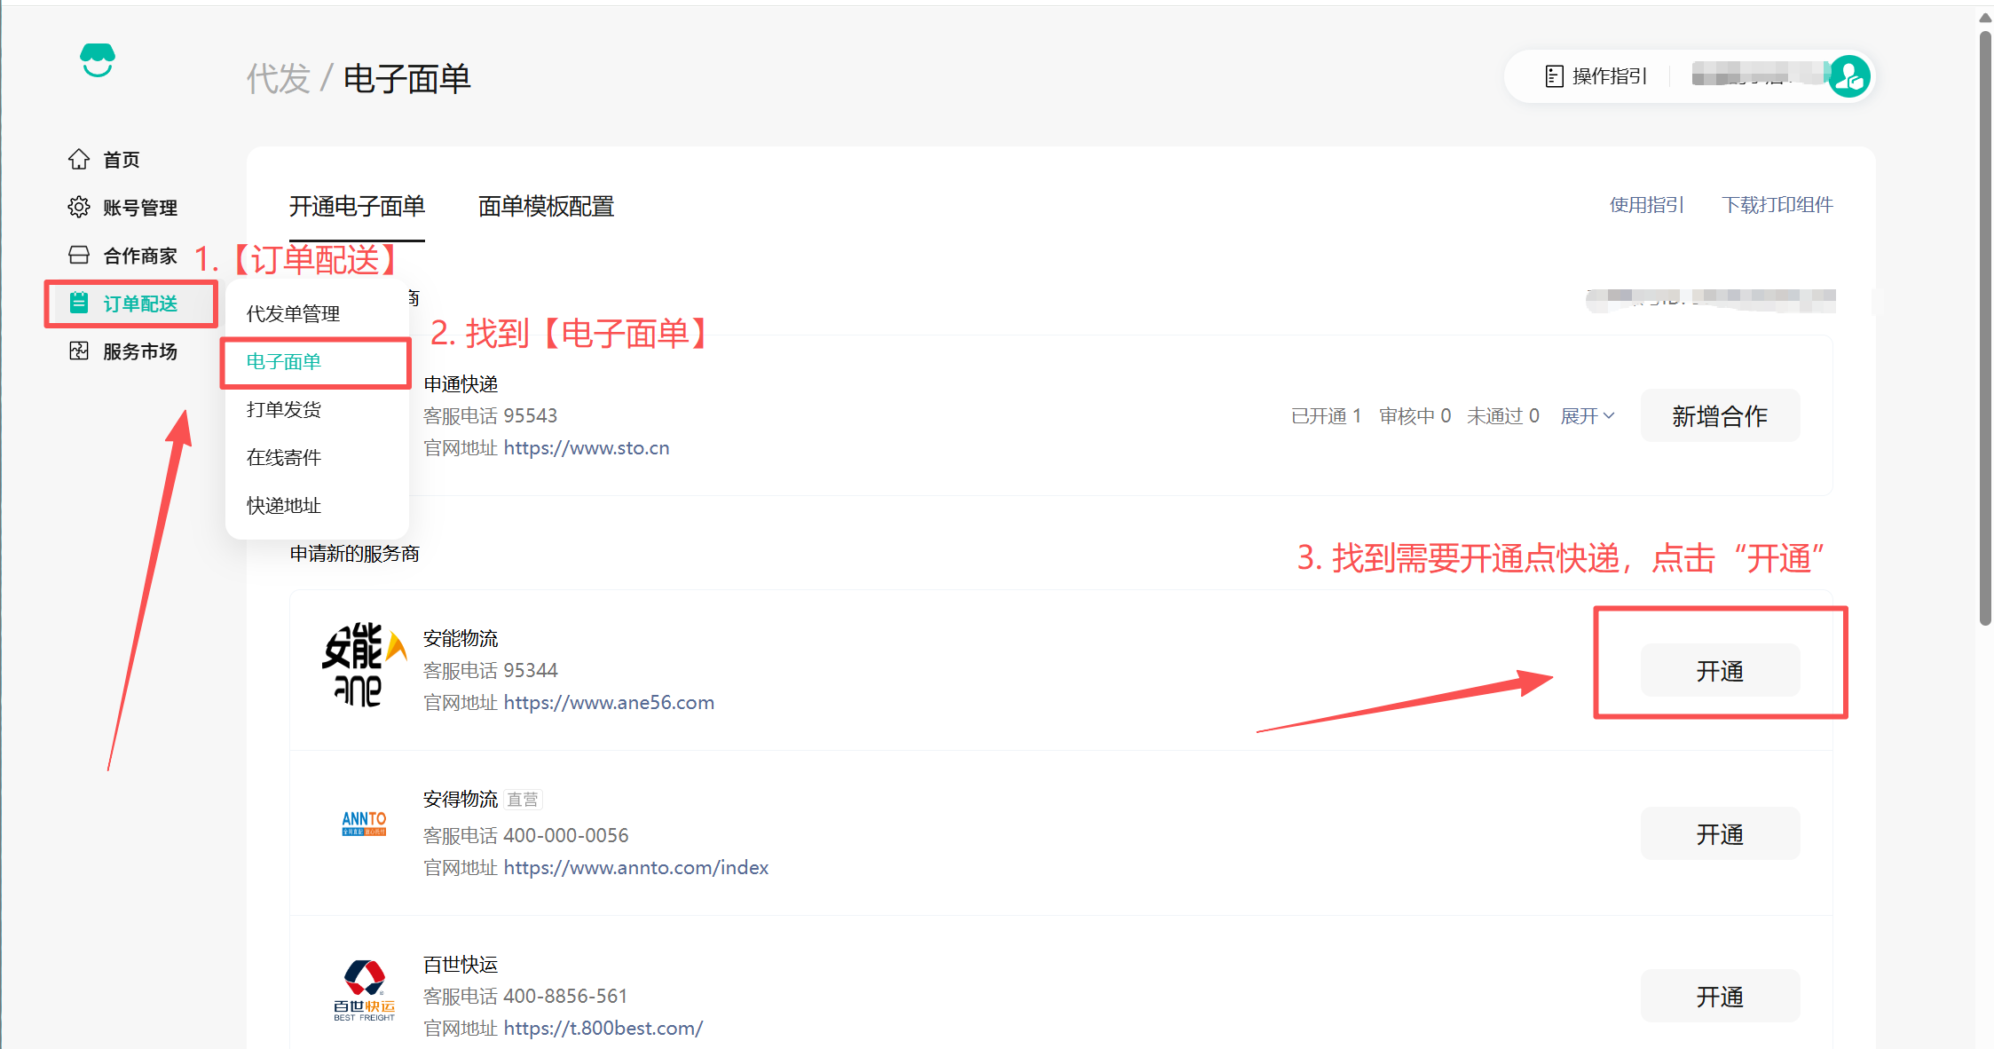Click the store icon for 合作商家
Screen dimensions: 1994x1049
(x=79, y=256)
